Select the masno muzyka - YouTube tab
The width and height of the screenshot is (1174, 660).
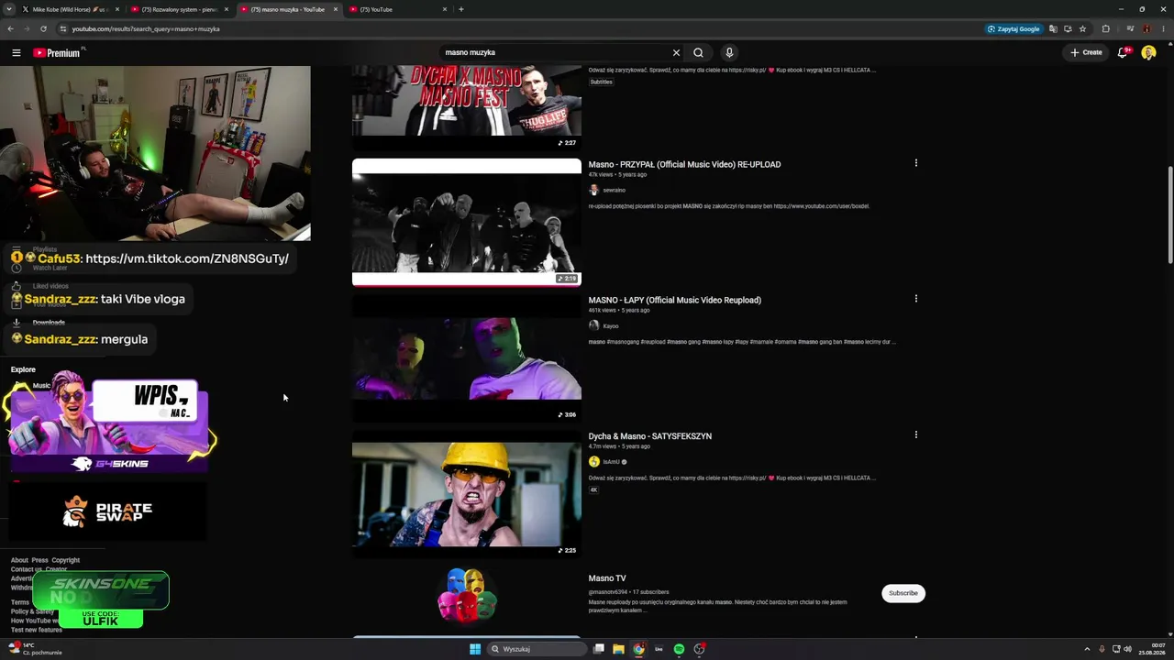288,9
